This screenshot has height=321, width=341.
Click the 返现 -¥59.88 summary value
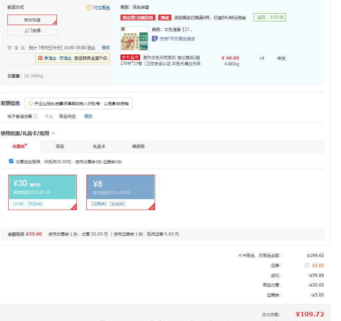tap(316, 276)
